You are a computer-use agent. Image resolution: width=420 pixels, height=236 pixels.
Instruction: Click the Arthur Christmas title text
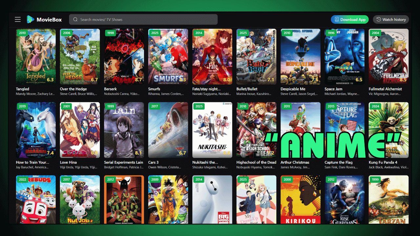click(x=295, y=162)
